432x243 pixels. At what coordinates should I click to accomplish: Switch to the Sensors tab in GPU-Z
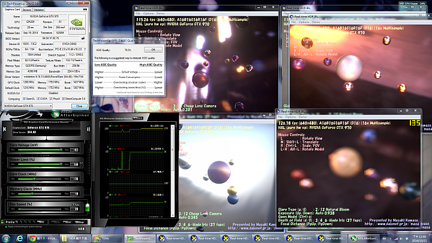pos(27,10)
